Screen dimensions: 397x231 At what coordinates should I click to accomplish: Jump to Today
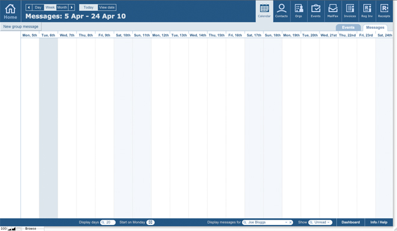click(88, 7)
